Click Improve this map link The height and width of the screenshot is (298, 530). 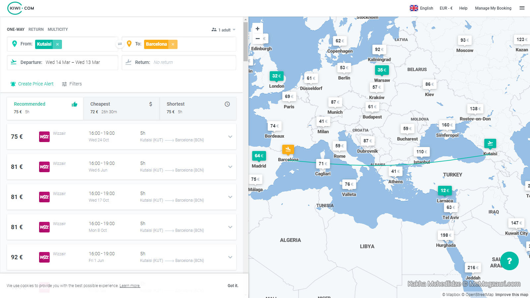511,295
